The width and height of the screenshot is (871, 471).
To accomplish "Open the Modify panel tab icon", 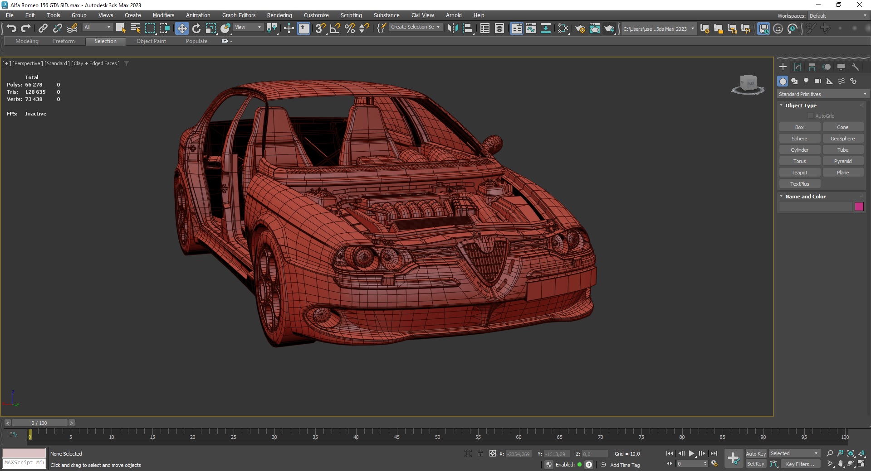I will [x=798, y=67].
